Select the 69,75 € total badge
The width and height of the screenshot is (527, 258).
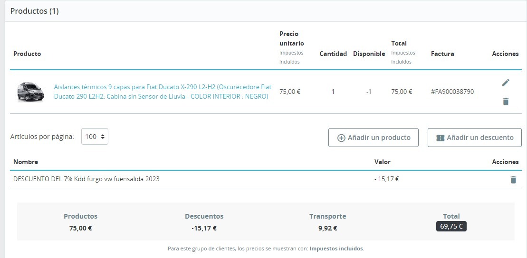click(x=451, y=227)
